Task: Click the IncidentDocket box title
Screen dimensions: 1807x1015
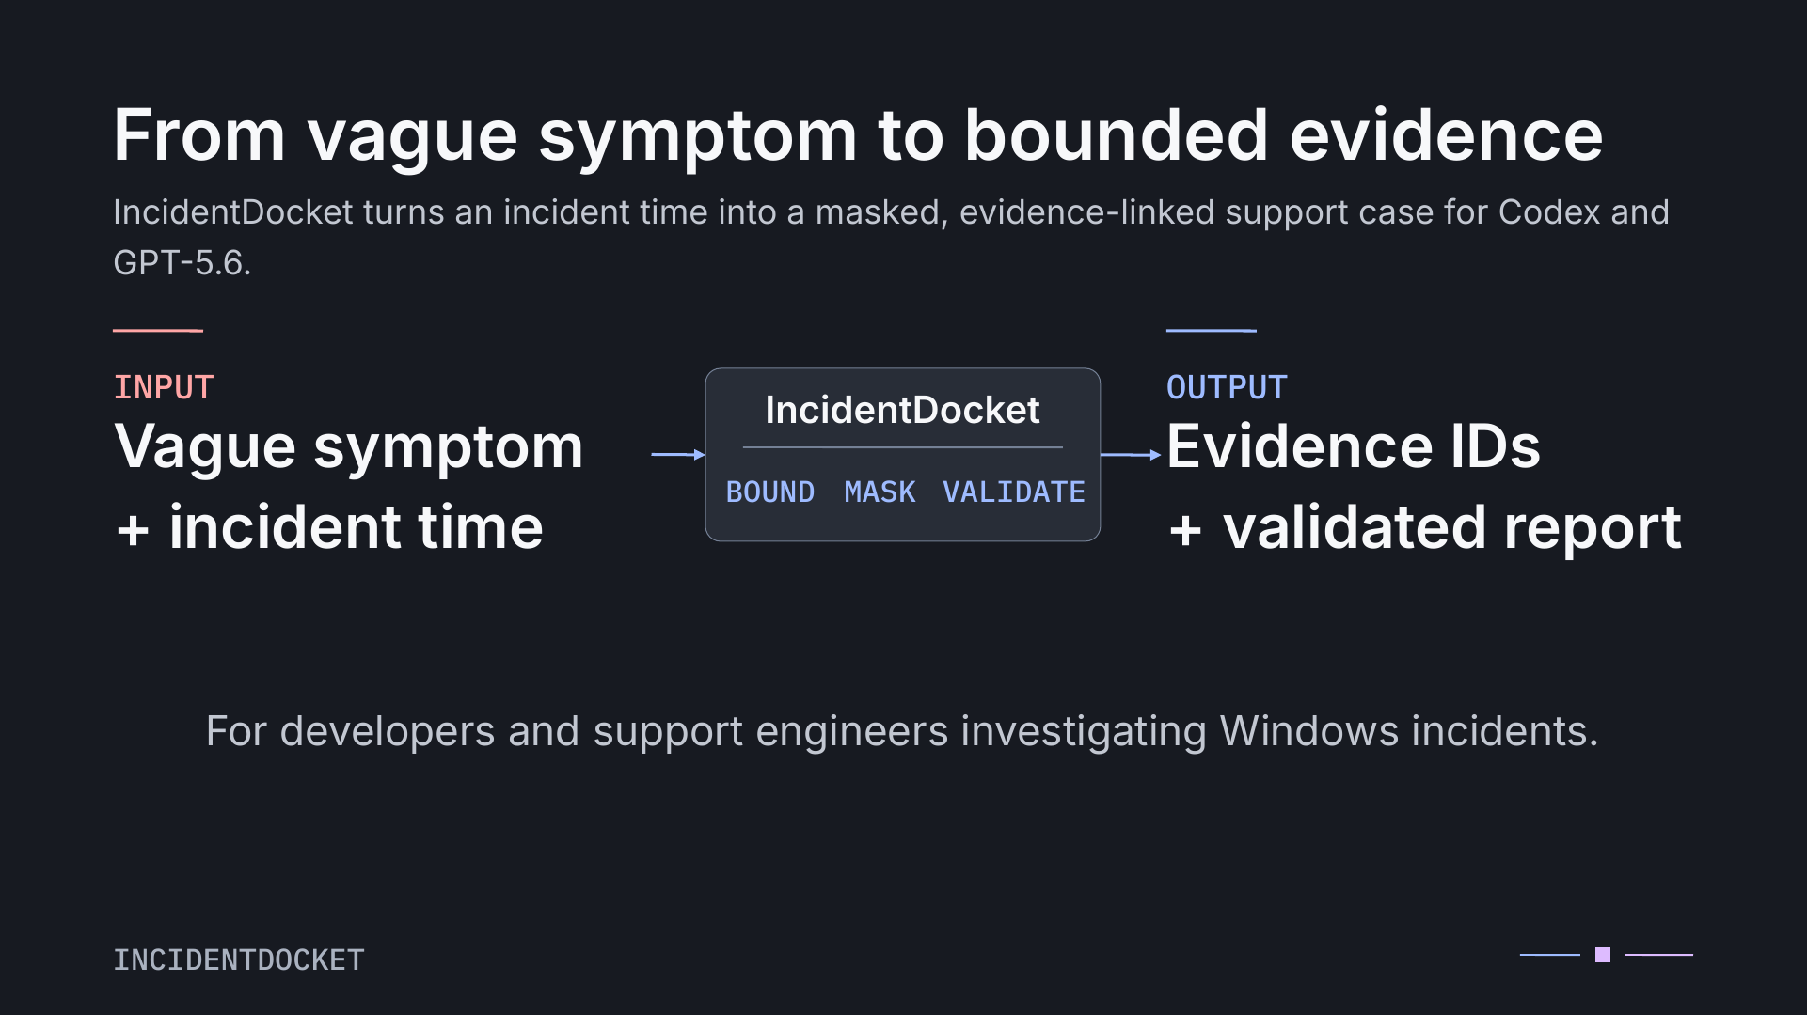Action: pos(902,410)
